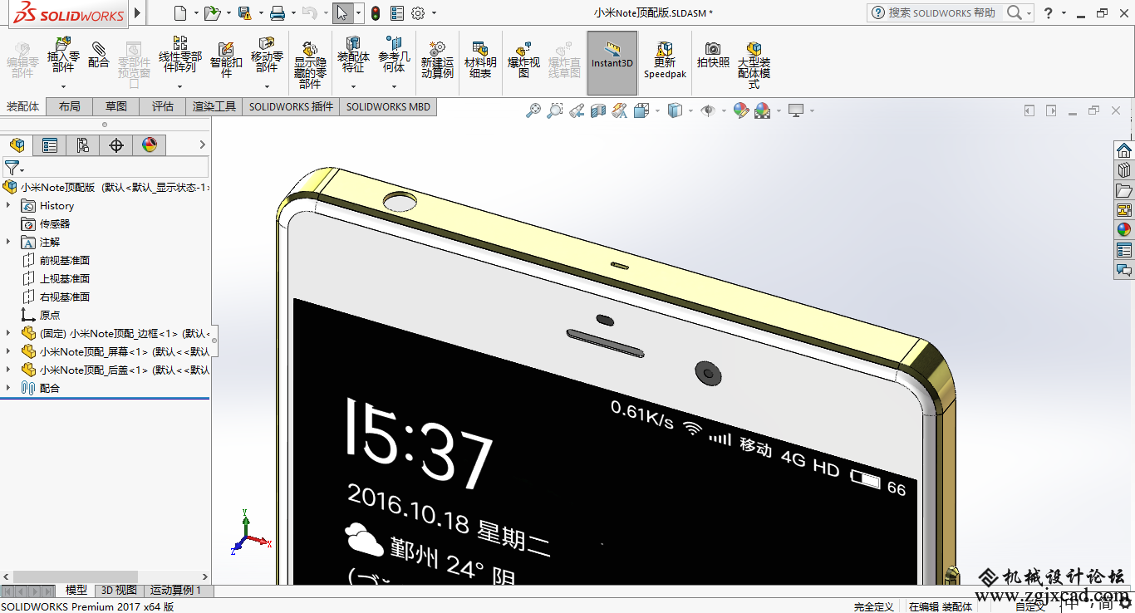Click Edit Appearance color ball icon
The width and height of the screenshot is (1135, 613).
(x=740, y=110)
